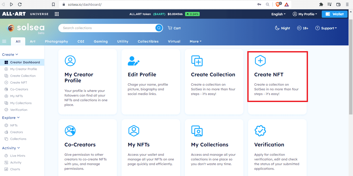Image resolution: width=353 pixels, height=176 pixels.
Task: Click the Search collections field
Action: tap(104, 28)
